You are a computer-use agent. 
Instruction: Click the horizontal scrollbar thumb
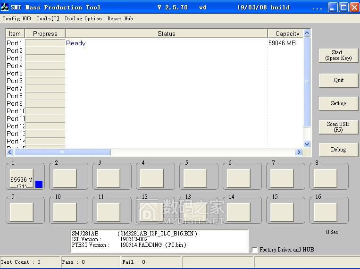62,152
